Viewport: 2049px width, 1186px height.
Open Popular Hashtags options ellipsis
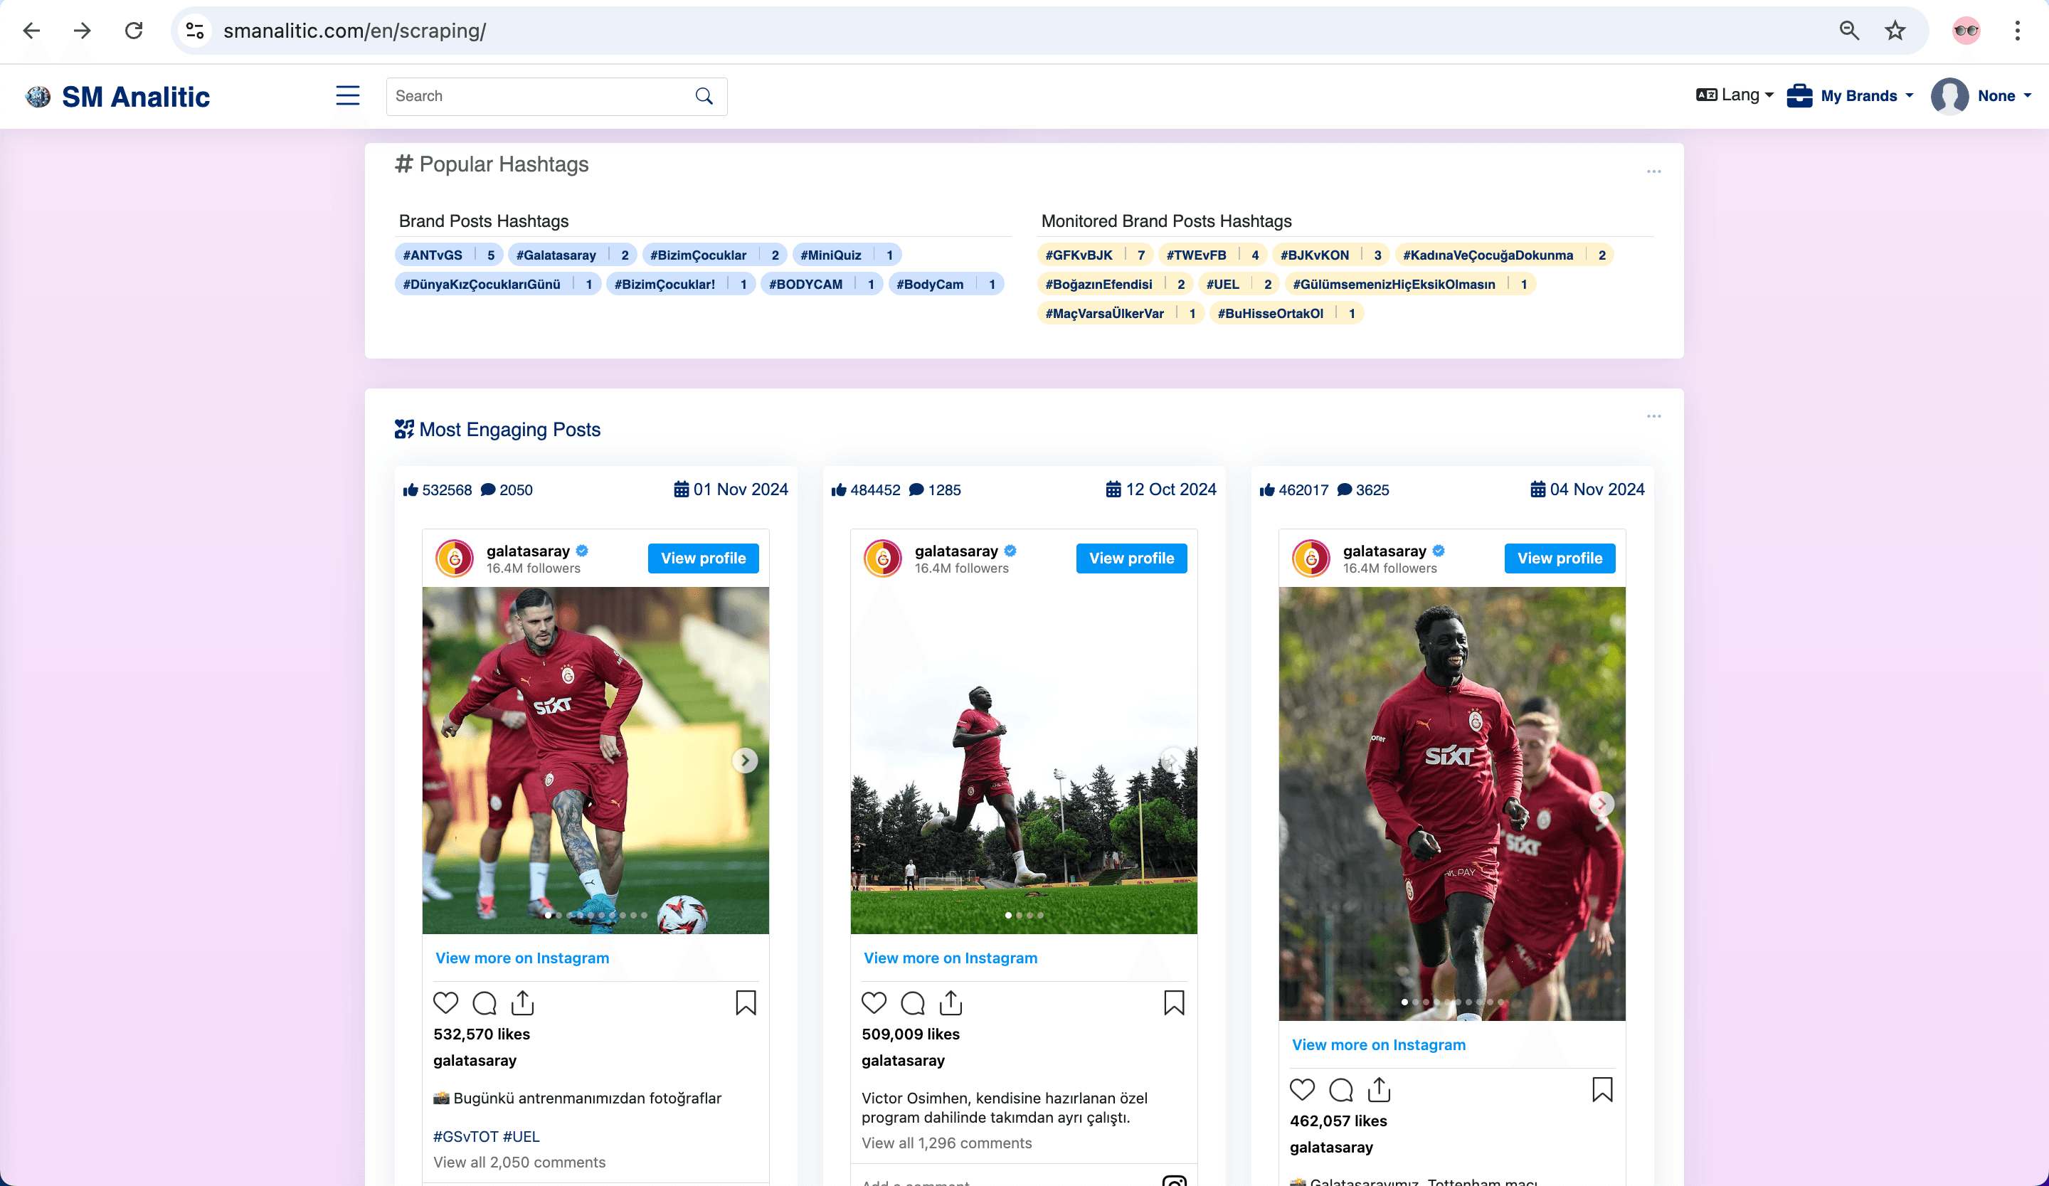pos(1654,171)
